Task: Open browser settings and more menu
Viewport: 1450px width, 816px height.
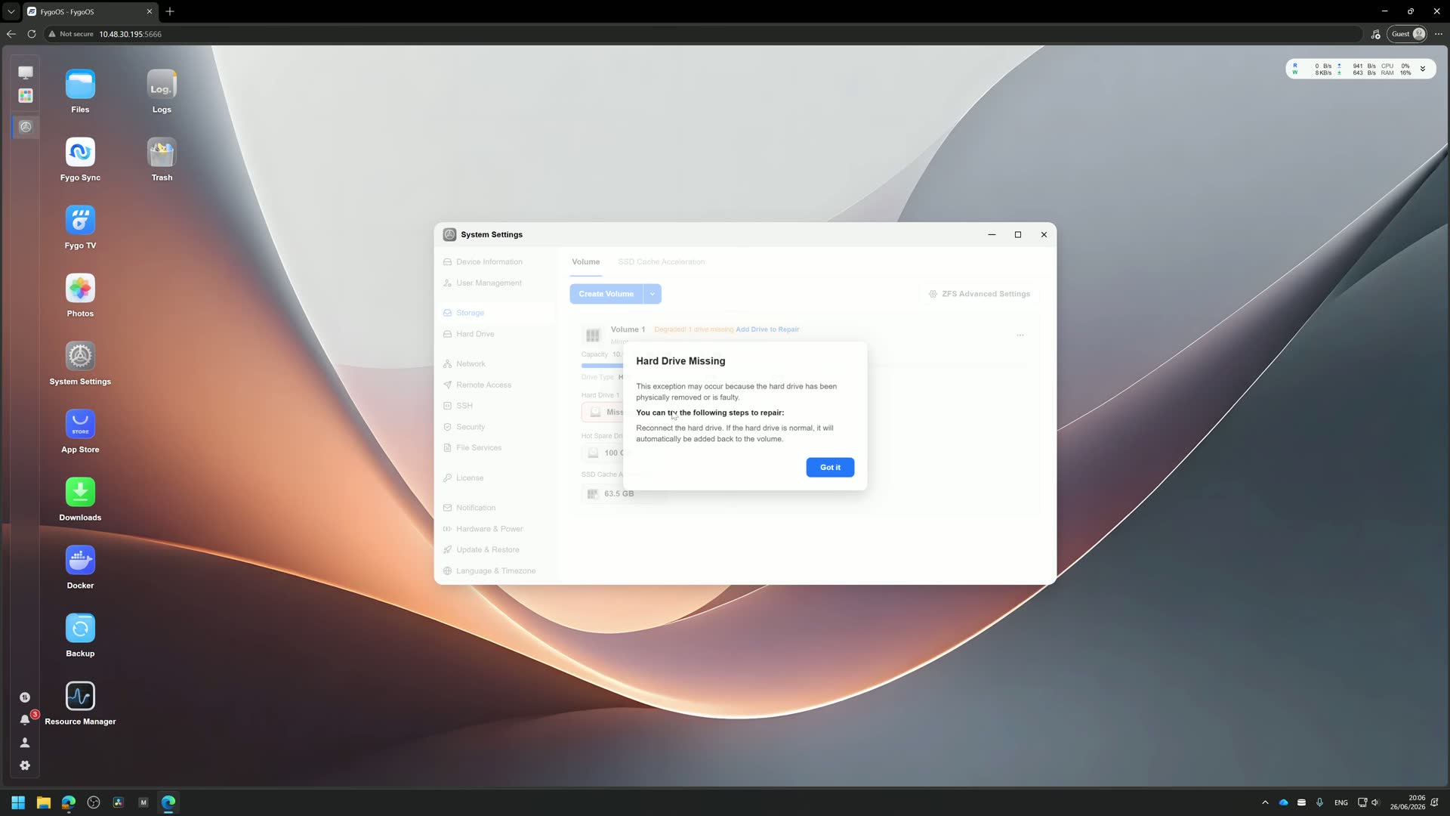Action: [1439, 34]
